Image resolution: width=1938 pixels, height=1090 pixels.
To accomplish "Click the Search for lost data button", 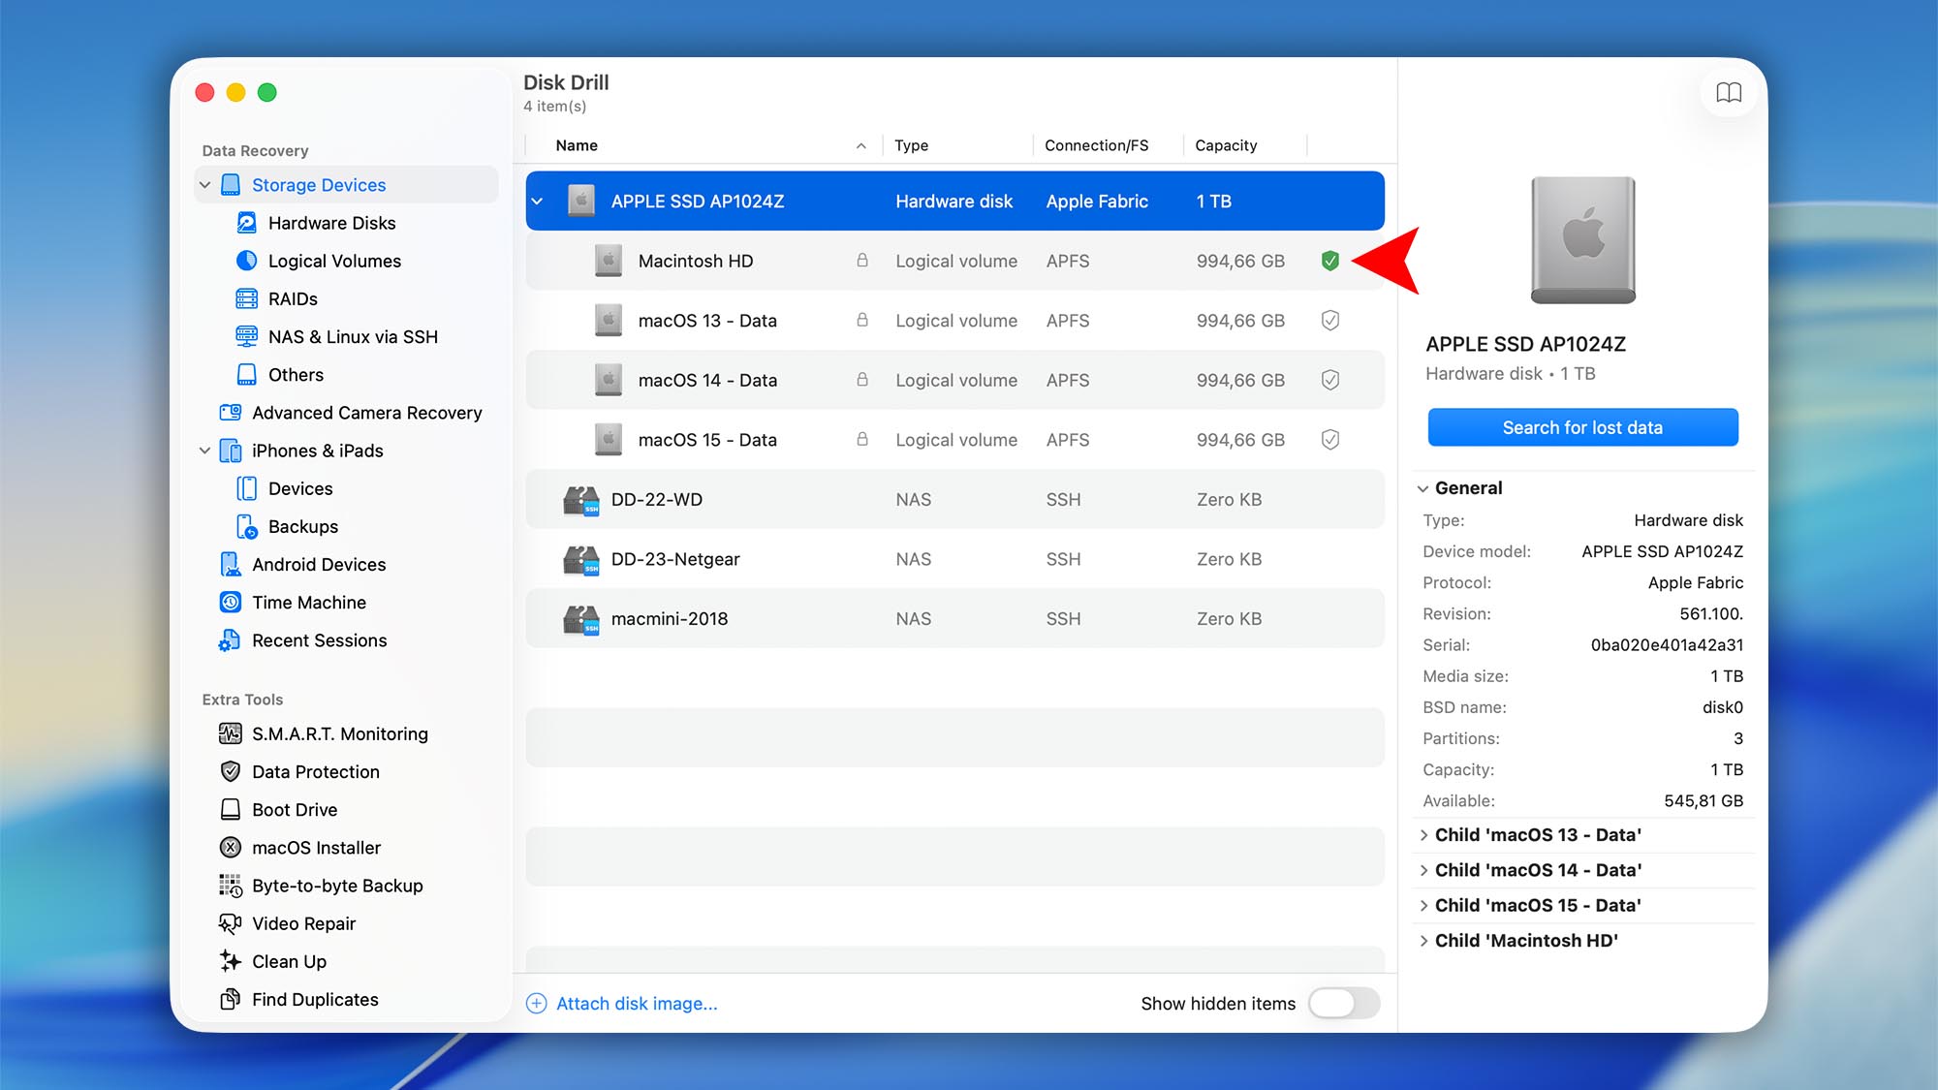I will click(1582, 427).
